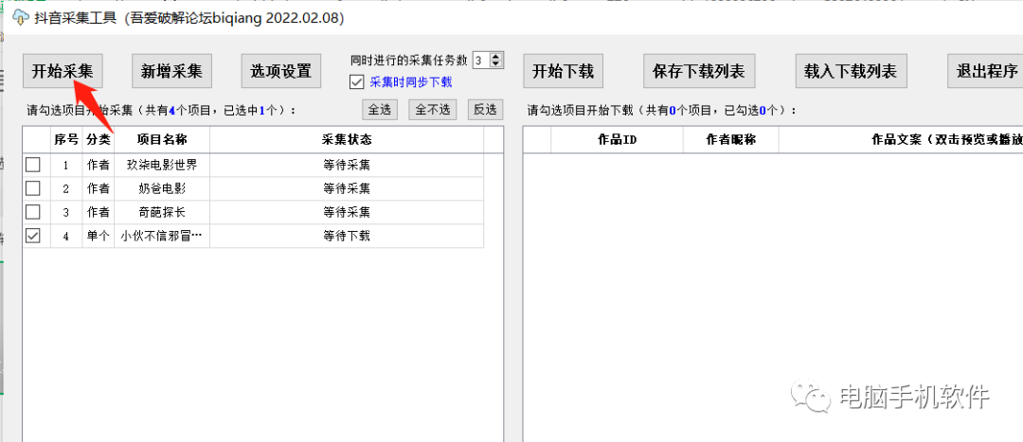Click 作品文案 column header

(x=901, y=139)
